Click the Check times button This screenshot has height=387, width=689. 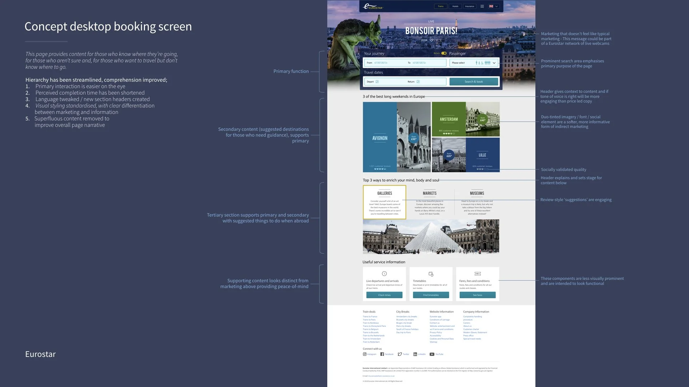pos(384,295)
